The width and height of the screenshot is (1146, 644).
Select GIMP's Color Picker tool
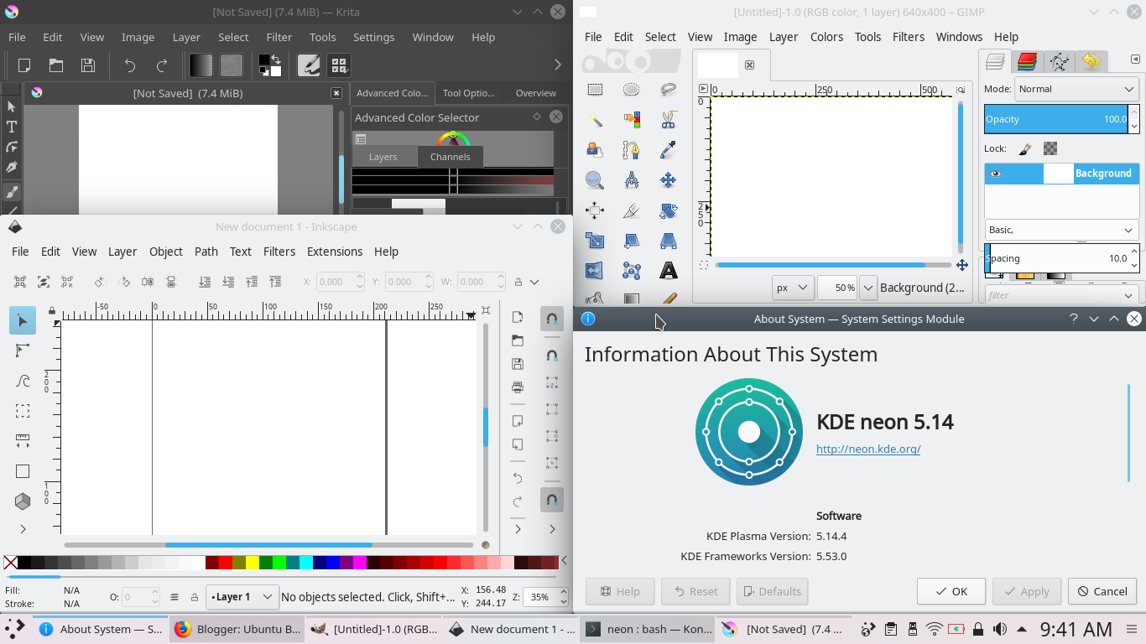pyautogui.click(x=669, y=149)
